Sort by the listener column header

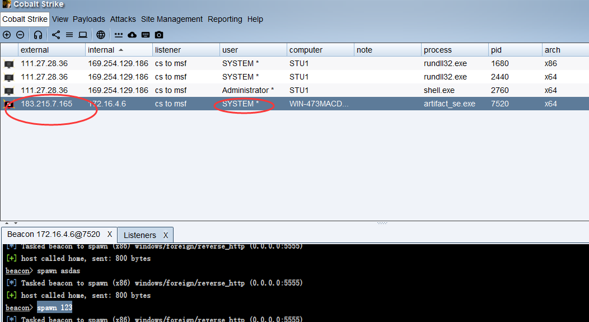coord(186,50)
